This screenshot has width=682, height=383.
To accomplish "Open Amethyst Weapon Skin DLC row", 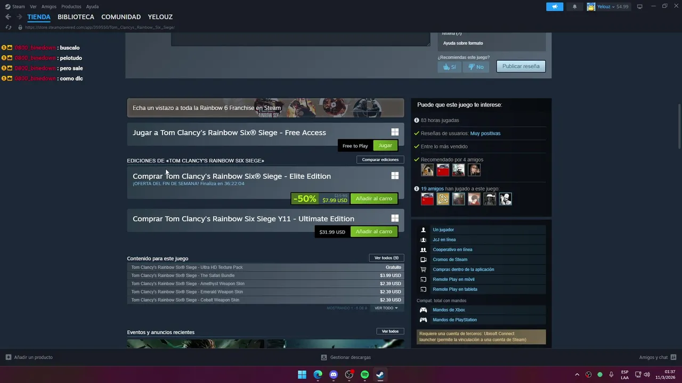I will 265,284.
